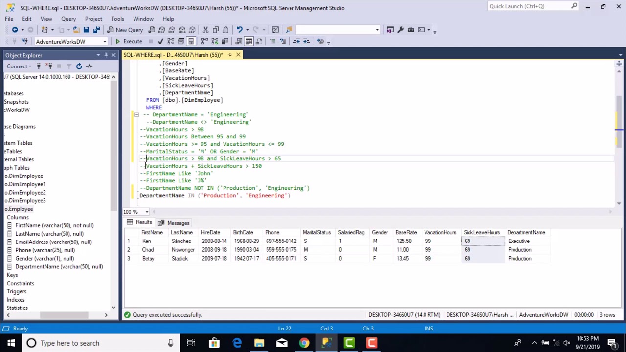Open the Tools menu
The height and width of the screenshot is (352, 626).
[x=117, y=19]
